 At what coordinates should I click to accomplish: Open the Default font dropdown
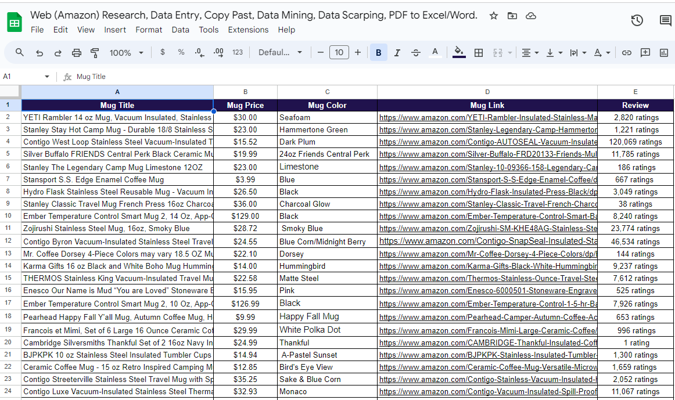coord(280,52)
